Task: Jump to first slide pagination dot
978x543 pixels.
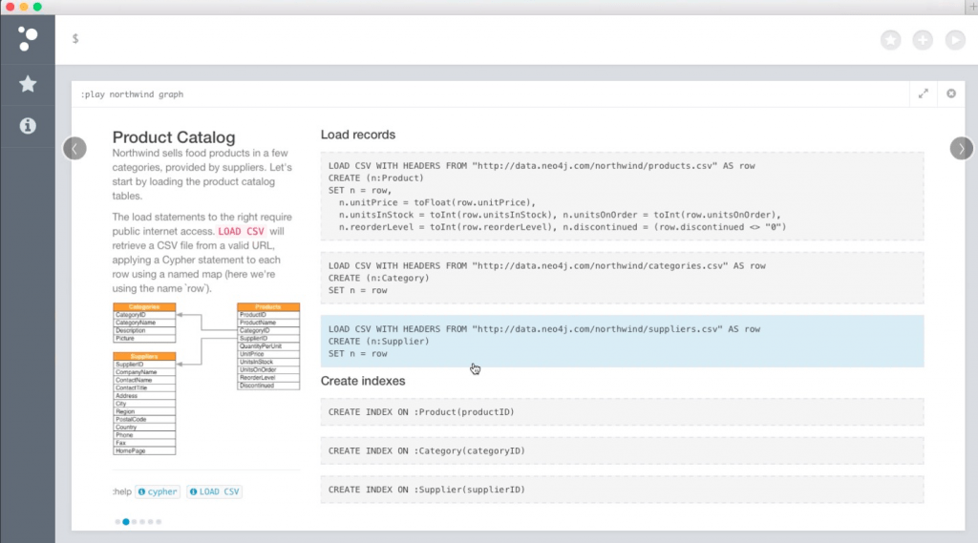Action: click(117, 522)
